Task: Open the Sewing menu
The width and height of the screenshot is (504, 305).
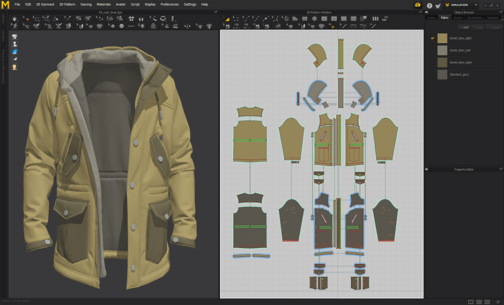Action: 86,4
